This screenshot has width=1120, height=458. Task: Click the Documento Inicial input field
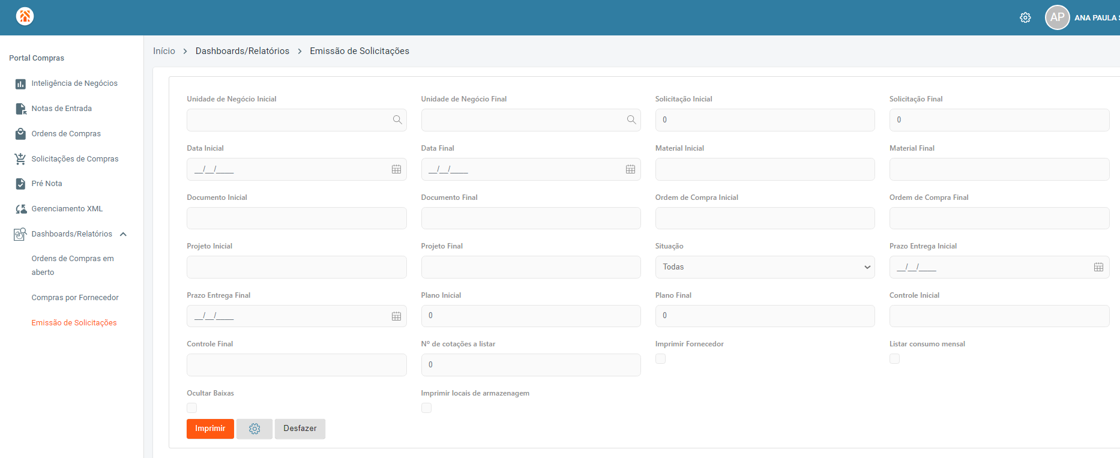[297, 218]
